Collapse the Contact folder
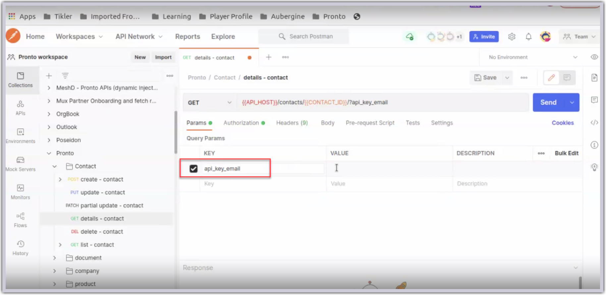Screen dimensions: 606x295 pyautogui.click(x=55, y=166)
